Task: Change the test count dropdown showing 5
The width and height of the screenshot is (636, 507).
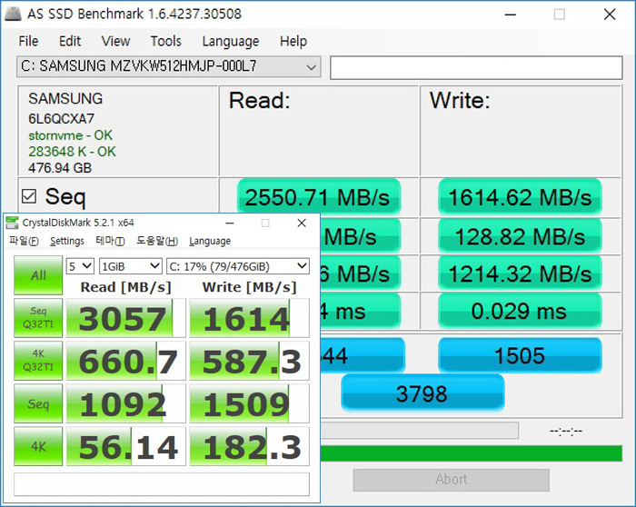Action: 80,266
